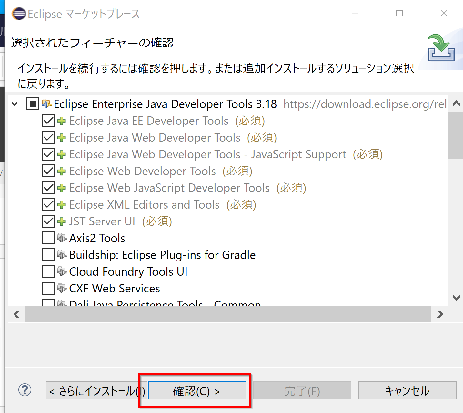Close the Eclipse マーケットプレース dialog

click(x=444, y=13)
